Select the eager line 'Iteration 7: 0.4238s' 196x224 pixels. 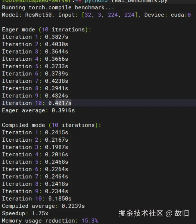35,81
